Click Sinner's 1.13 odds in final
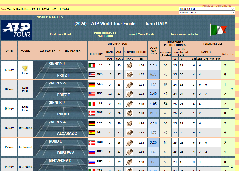 (x=153, y=65)
